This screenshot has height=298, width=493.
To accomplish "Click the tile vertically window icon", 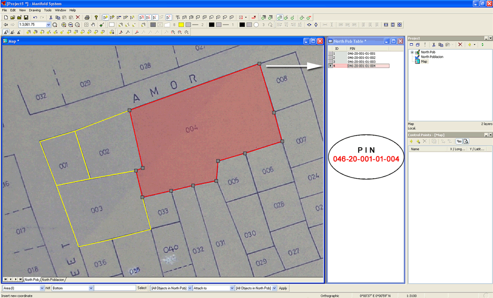I will point(393,25).
